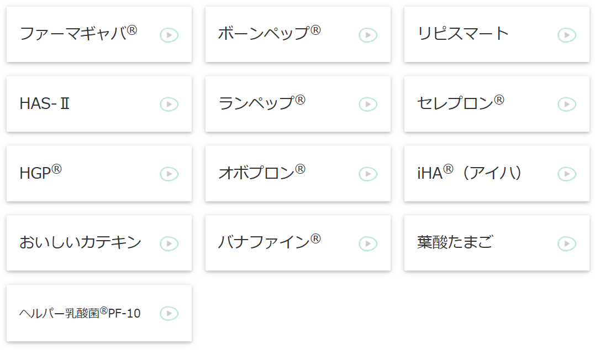Open the オボプロン product link
This screenshot has height=353, width=595.
click(x=261, y=173)
